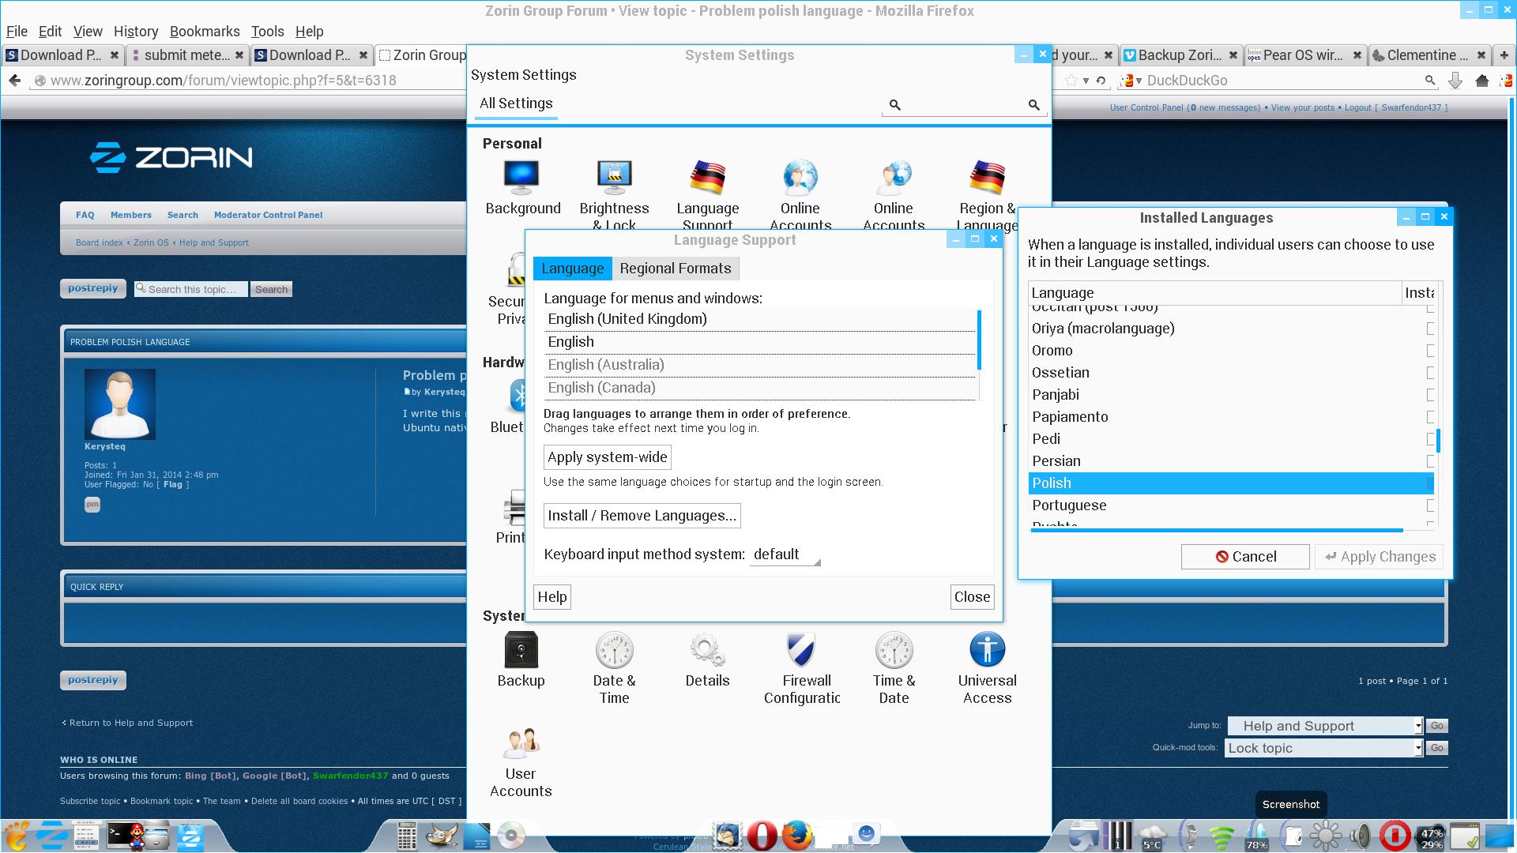Open Universal Access settings
1517x853 pixels.
click(x=987, y=651)
